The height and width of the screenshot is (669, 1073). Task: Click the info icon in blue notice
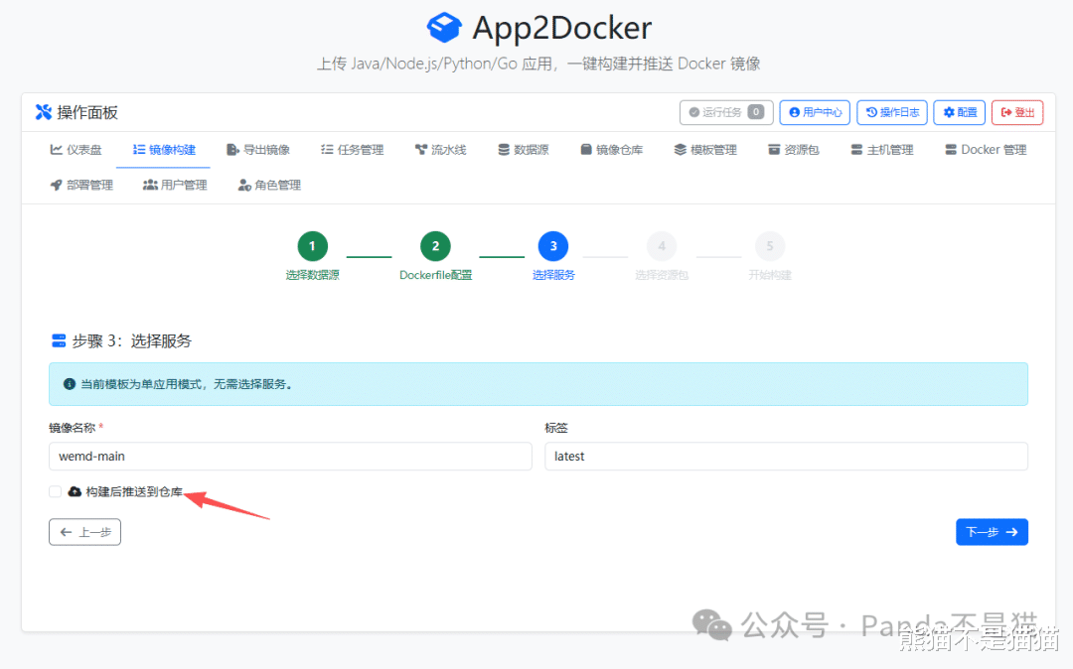tap(70, 384)
